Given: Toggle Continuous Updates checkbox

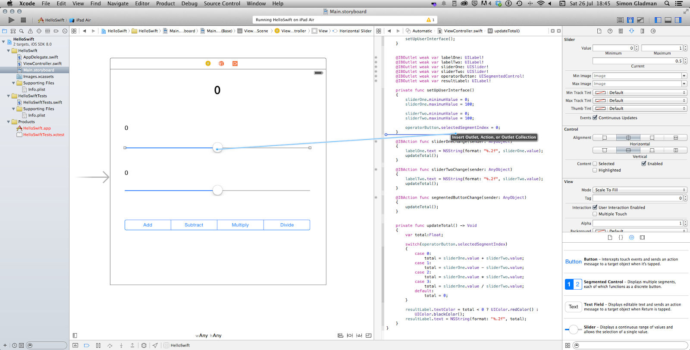Looking at the screenshot, I should tap(595, 118).
